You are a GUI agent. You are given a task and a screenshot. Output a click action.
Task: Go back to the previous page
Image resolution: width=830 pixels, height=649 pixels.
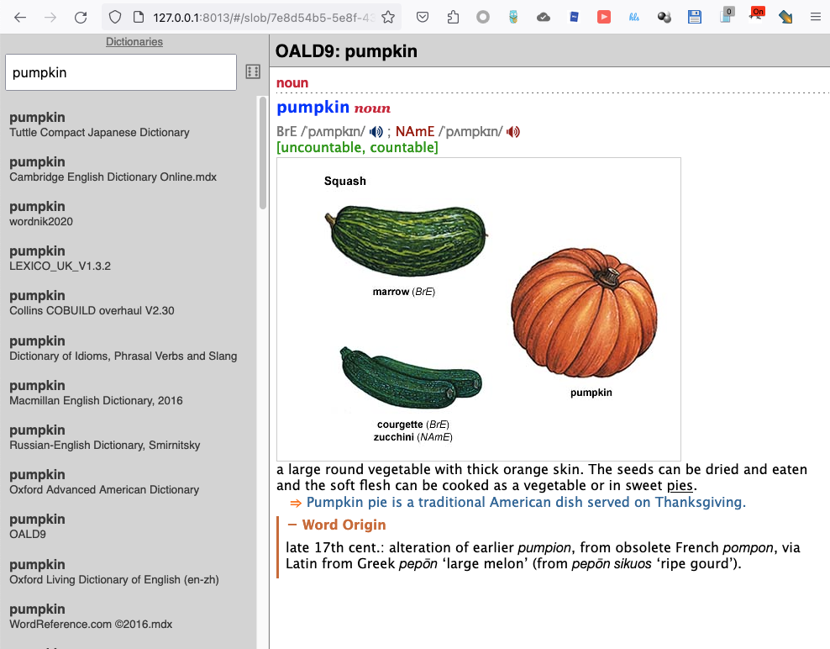click(20, 17)
